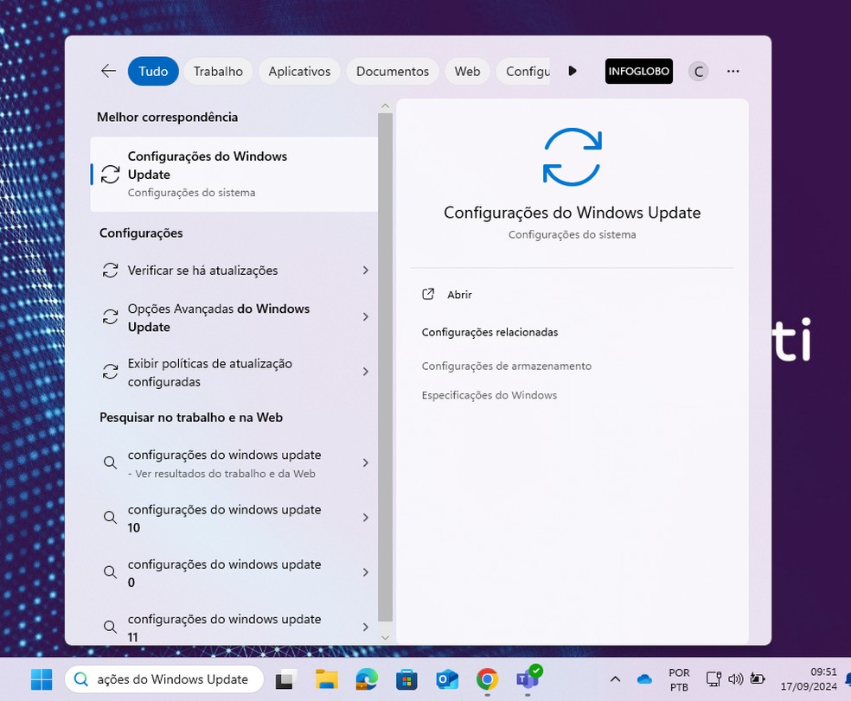Click the open-external icon beside Abrir
This screenshot has height=701, width=851.
428,294
